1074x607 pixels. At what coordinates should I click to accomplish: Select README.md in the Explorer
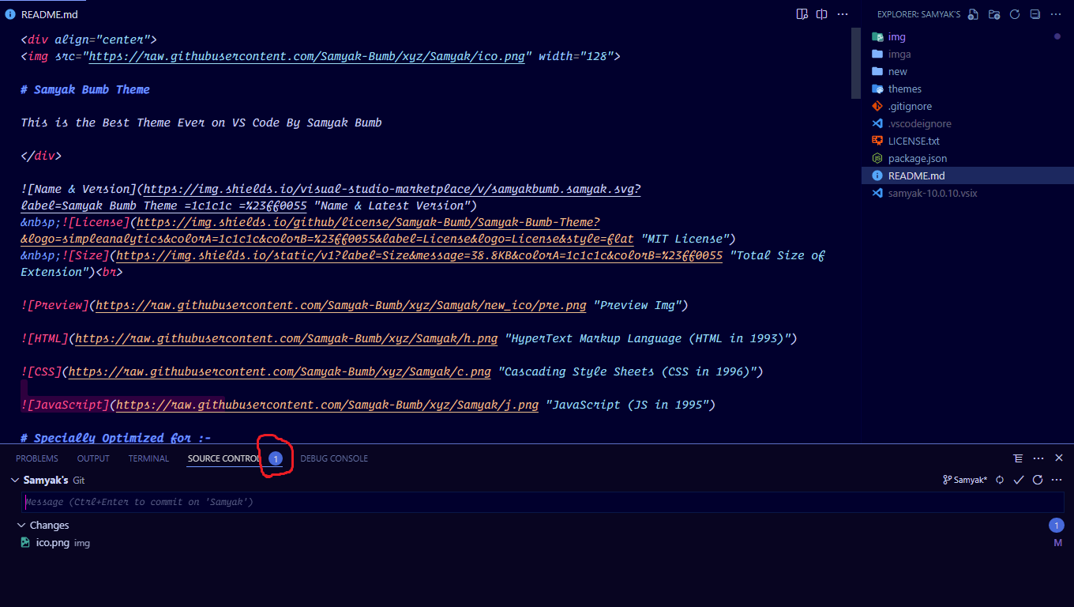(x=916, y=175)
